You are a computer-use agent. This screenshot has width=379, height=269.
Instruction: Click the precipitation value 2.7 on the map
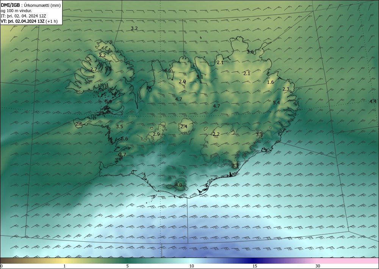coord(94,69)
